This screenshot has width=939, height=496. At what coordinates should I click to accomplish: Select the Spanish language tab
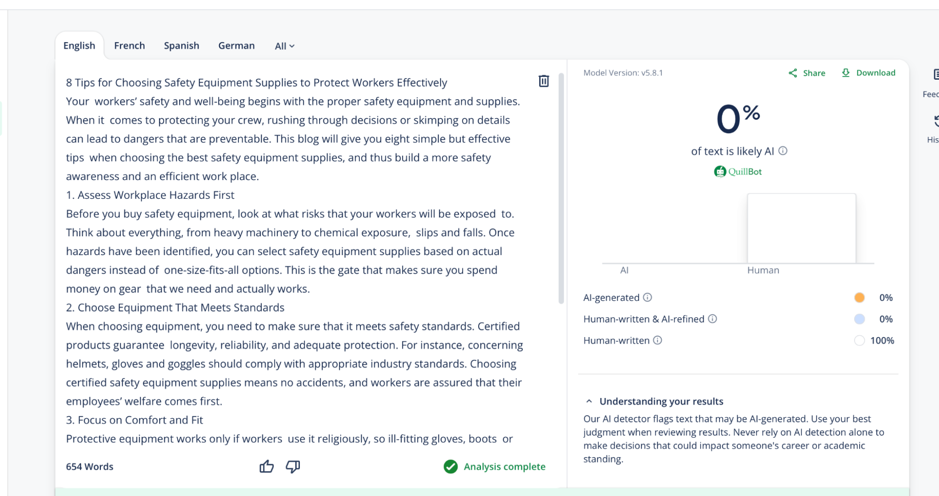182,45
